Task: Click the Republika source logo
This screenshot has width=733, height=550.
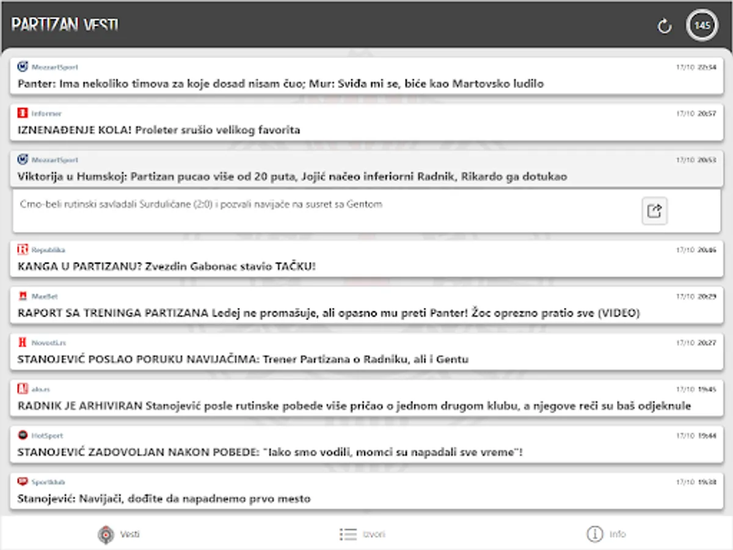Action: tap(23, 249)
